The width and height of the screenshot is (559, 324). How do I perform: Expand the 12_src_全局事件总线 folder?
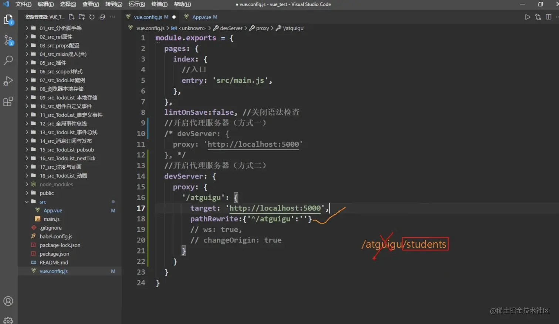[27, 123]
